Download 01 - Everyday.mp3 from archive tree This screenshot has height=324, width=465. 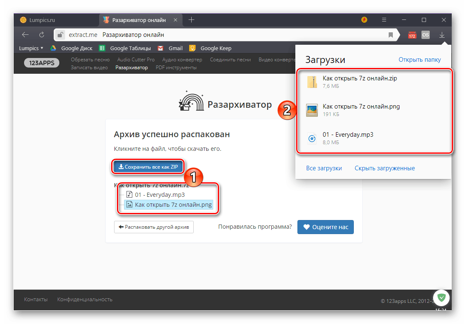[x=160, y=195]
